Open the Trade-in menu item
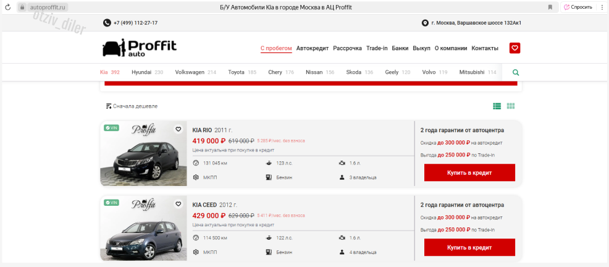609x267 pixels. click(x=377, y=49)
